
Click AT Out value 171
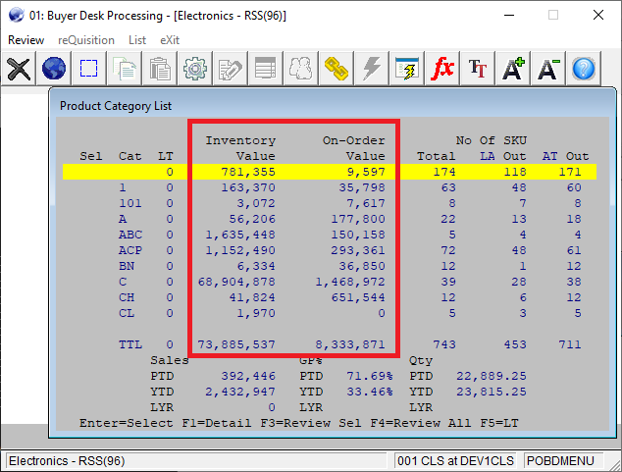tap(570, 172)
